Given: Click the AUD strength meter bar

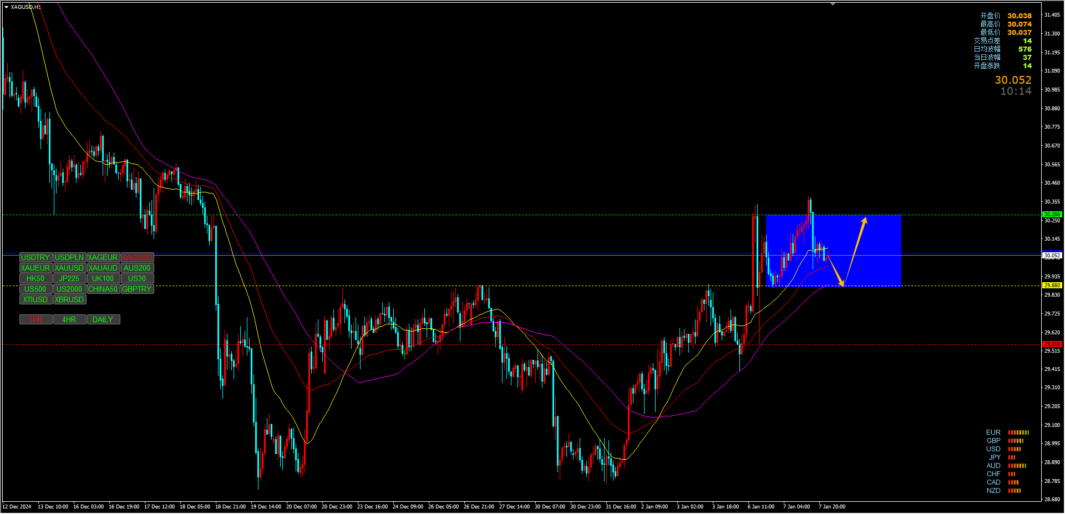Looking at the screenshot, I should tap(1017, 466).
